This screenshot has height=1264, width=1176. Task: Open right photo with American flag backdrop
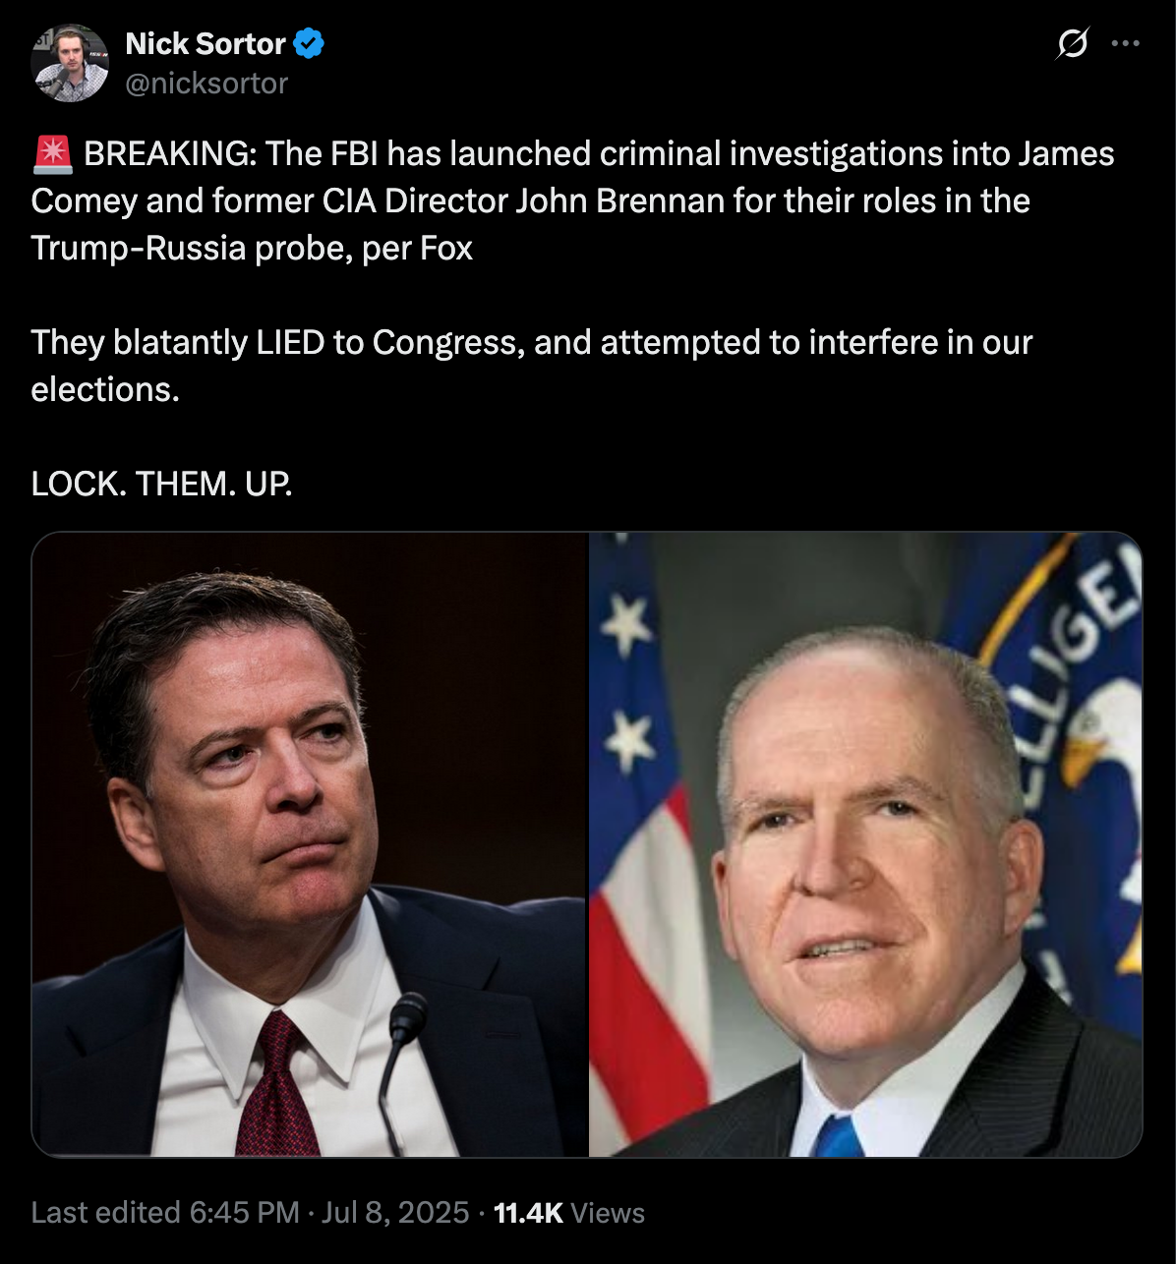coord(865,844)
